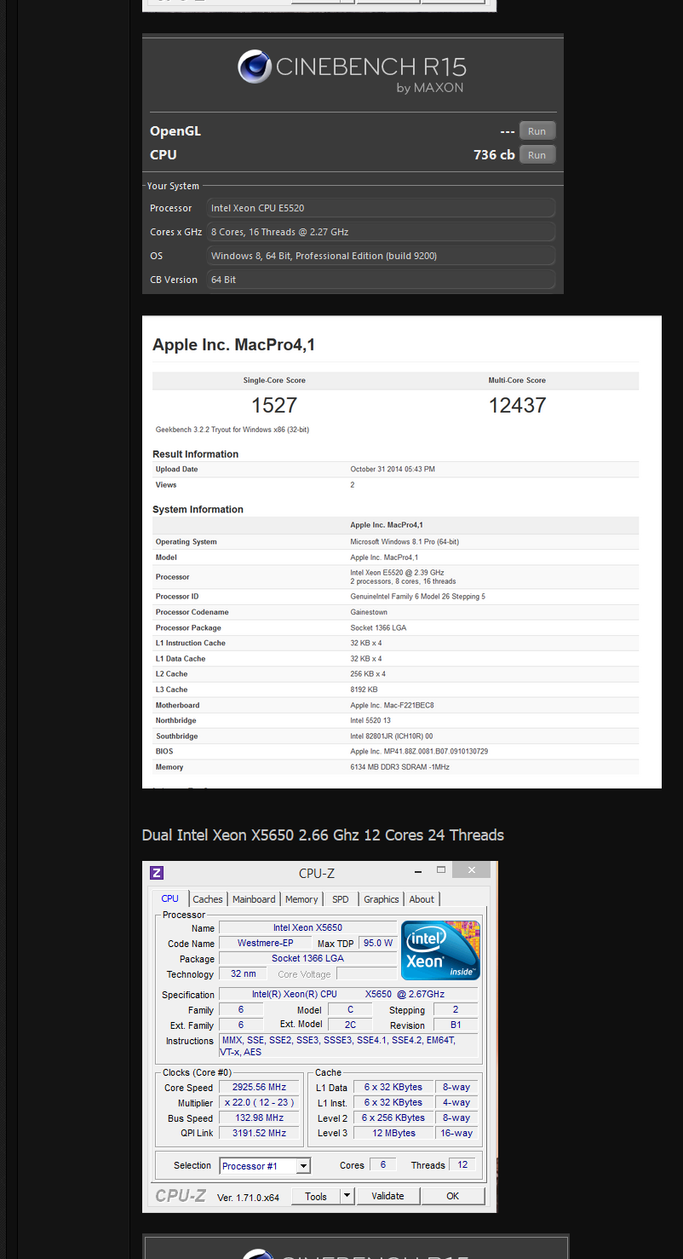Click the Cores count field in CPU-Z

383,1165
